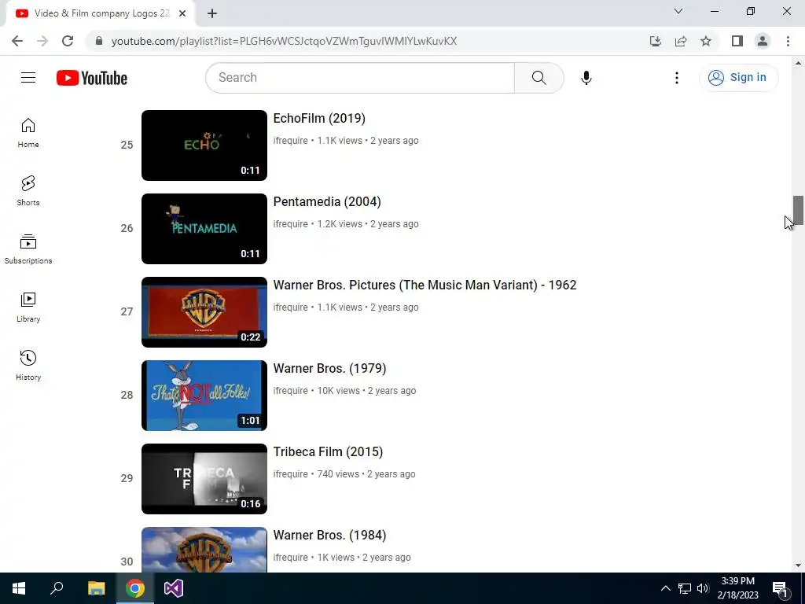The height and width of the screenshot is (604, 805).
Task: Go to the YouTube logo homepage
Action: 92,78
